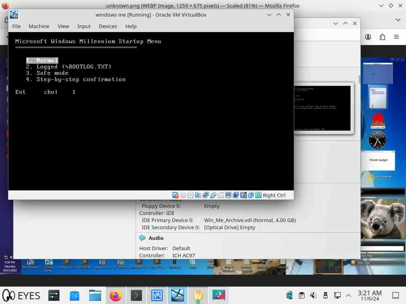Click the Right Ctrl host key label
Screen dimensions: 406x304
click(274, 196)
